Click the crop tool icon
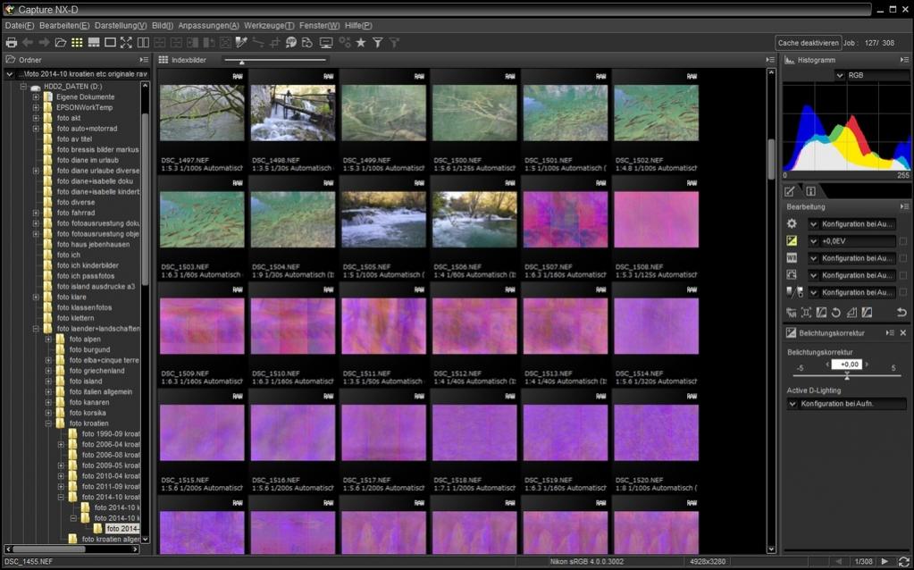Viewport: 914px width, 570px height. click(274, 43)
